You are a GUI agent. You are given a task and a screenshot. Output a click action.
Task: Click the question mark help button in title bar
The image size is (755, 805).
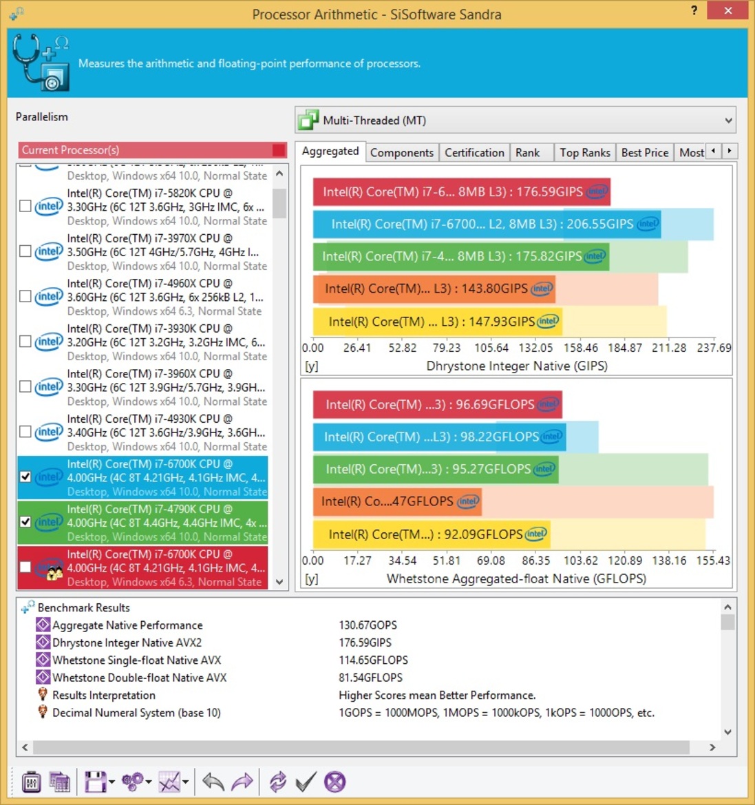(x=694, y=10)
